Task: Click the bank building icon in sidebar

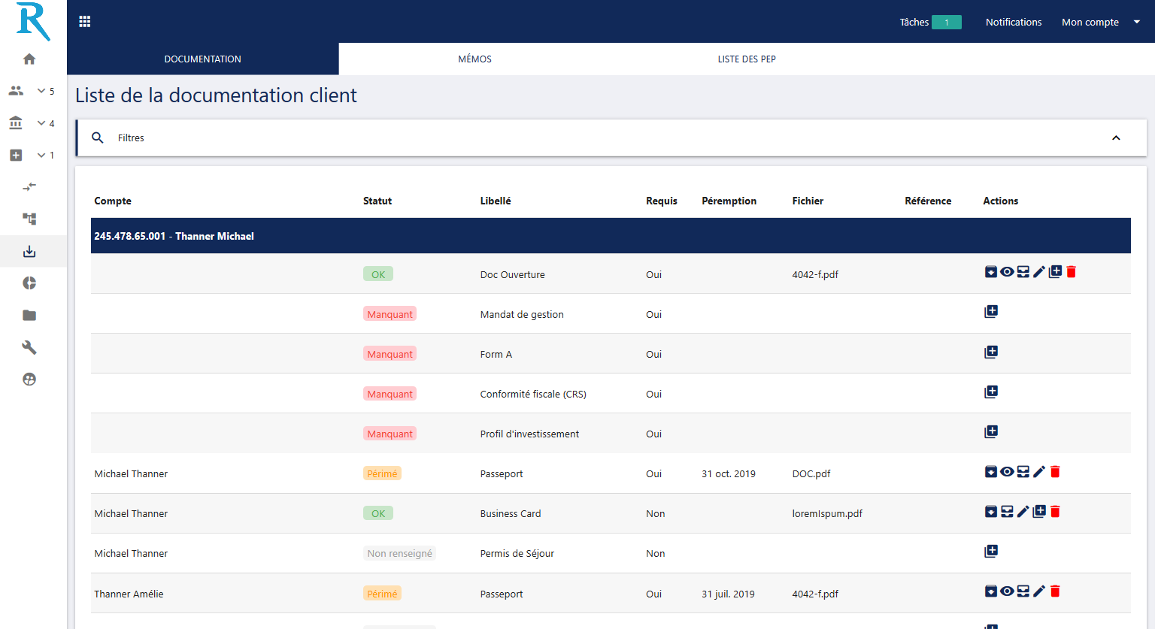Action: 16,122
